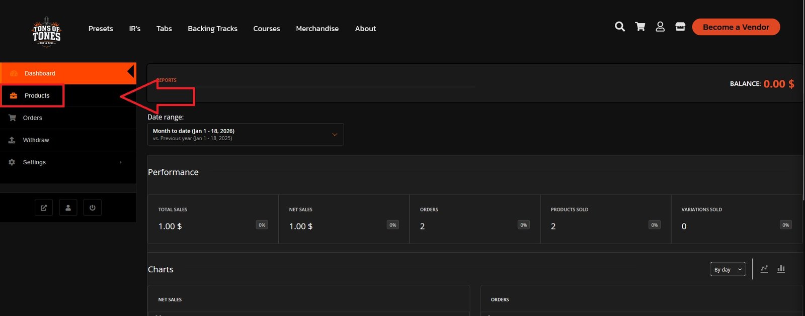
Task: Open the date range dropdown
Action: pyautogui.click(x=245, y=135)
